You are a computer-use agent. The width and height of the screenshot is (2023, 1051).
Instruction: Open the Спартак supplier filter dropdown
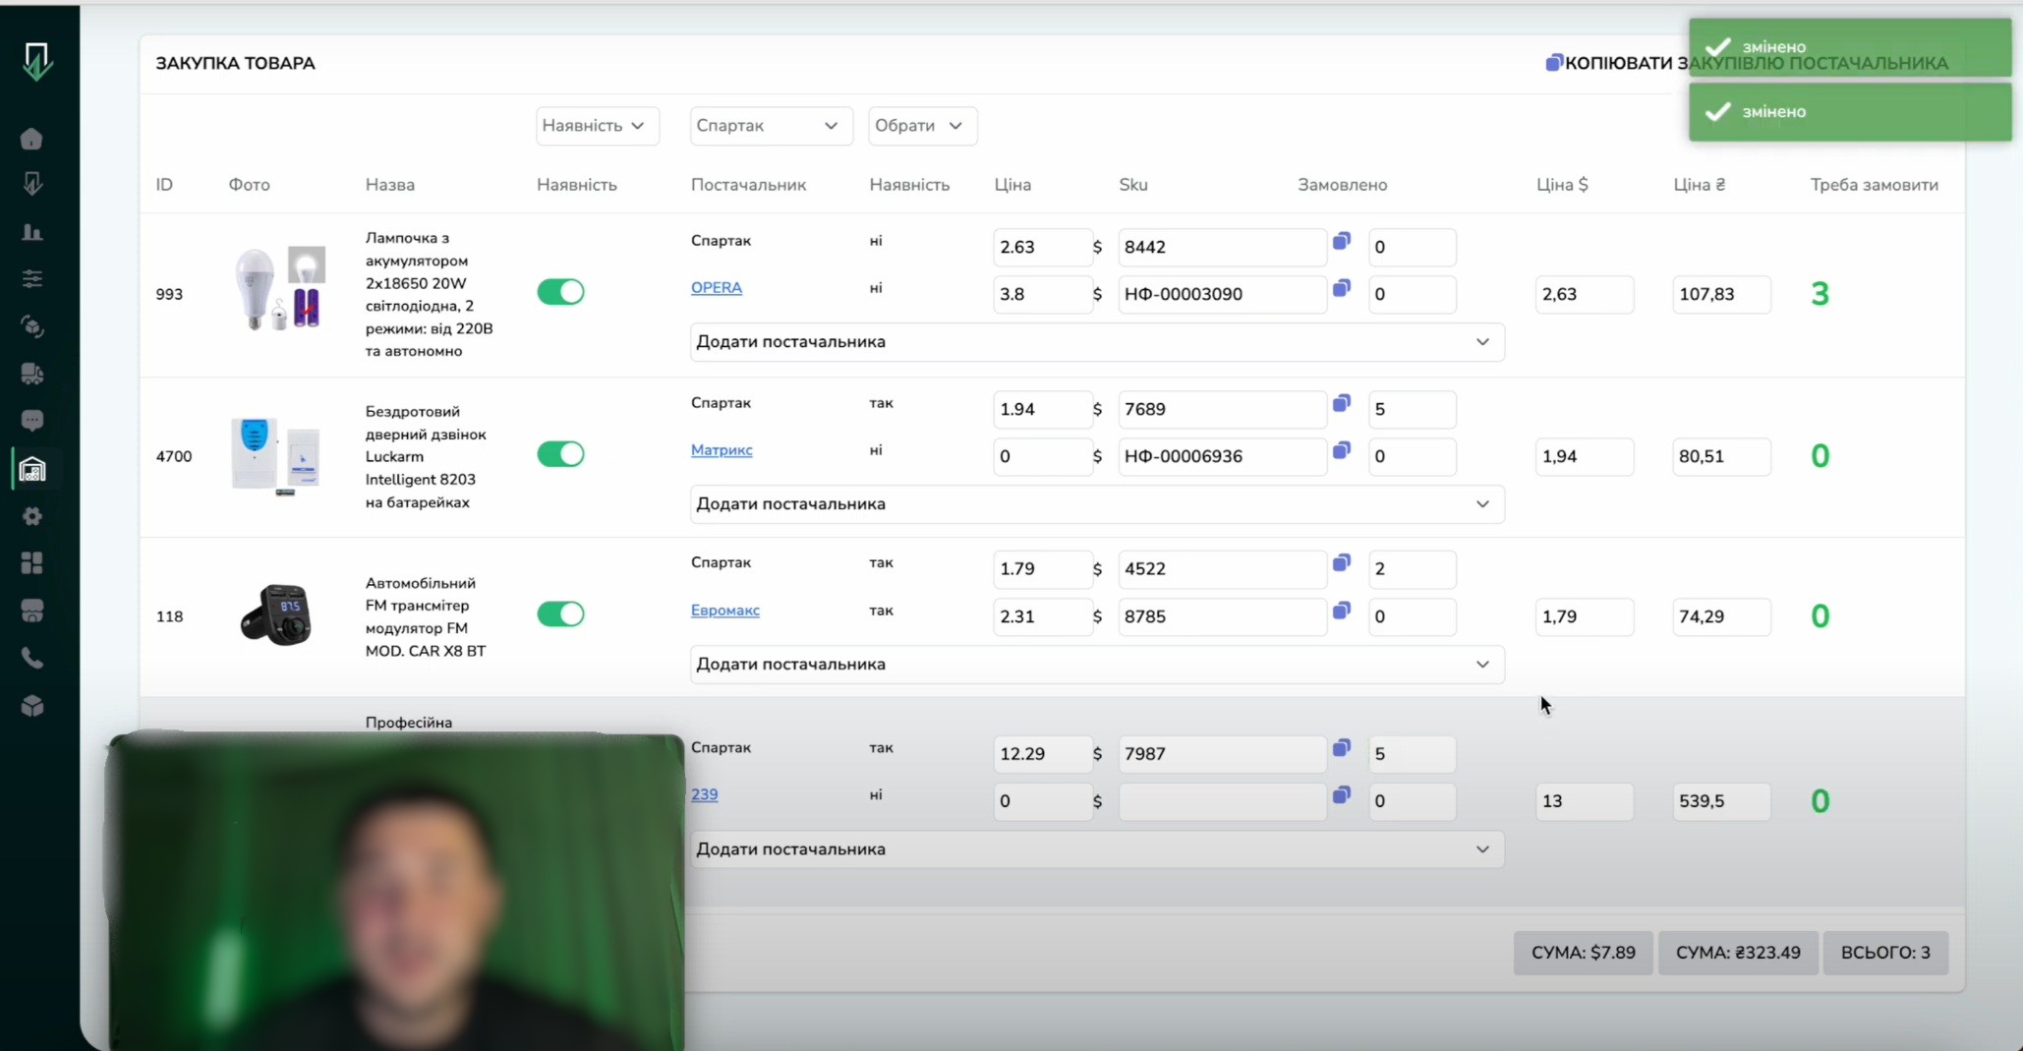(772, 126)
